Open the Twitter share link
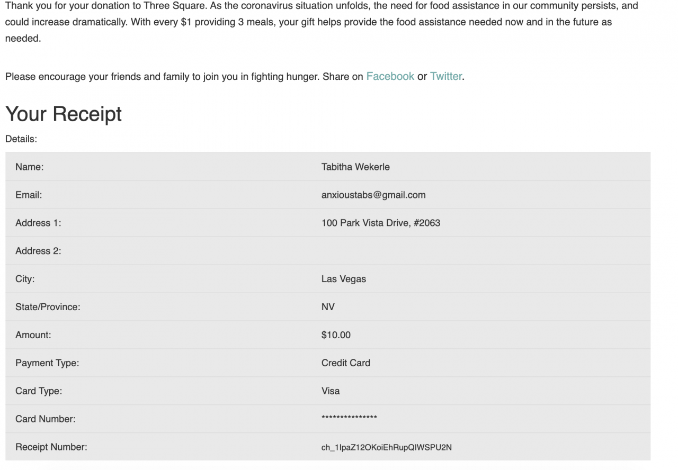 (x=446, y=76)
